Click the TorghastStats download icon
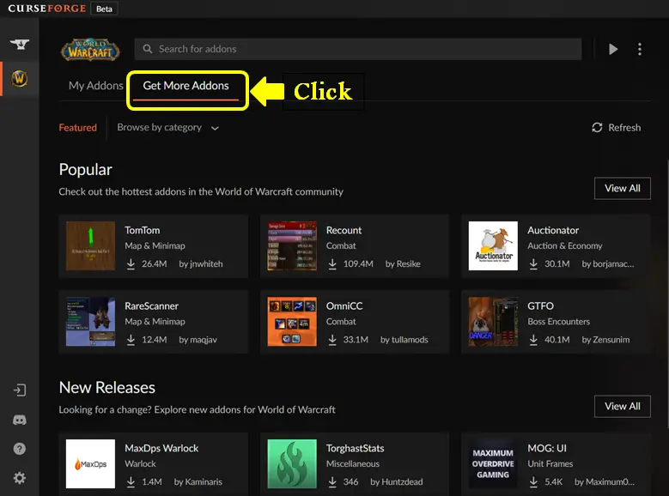669x496 pixels. tap(332, 482)
